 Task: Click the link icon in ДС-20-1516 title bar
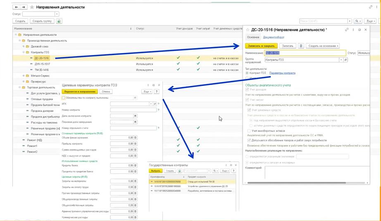[347, 30]
